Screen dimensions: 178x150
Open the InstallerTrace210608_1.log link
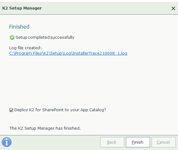[x=68, y=53]
